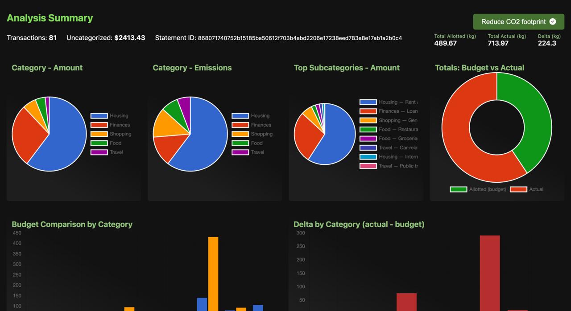Screen dimensions: 571x311
Task: Click the 'Uncategorized: $2413.43' text
Action: [x=106, y=38]
